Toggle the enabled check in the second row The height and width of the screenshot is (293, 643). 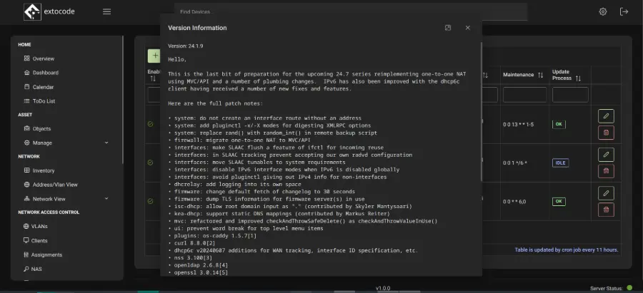tap(151, 163)
